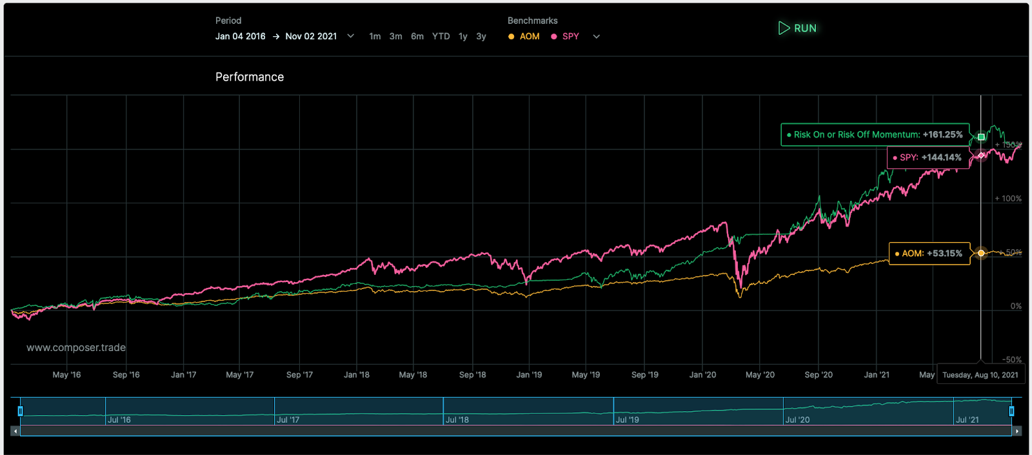The image size is (1032, 455).
Task: Click the play triangle icon beside RUN
Action: [x=784, y=28]
